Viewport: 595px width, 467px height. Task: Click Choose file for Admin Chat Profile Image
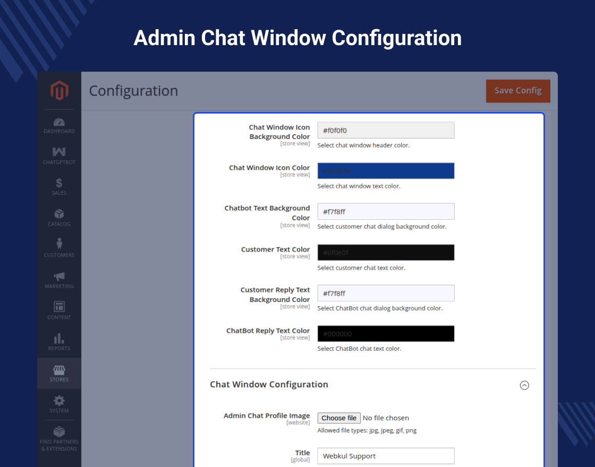pyautogui.click(x=339, y=418)
